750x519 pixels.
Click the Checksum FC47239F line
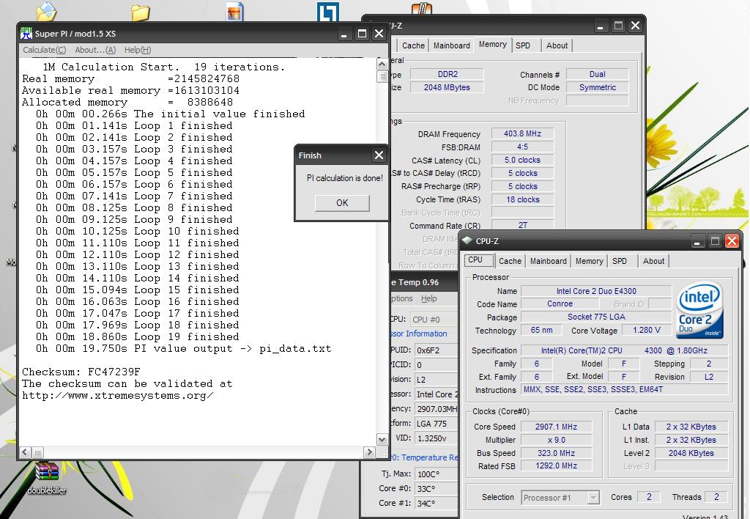[81, 372]
